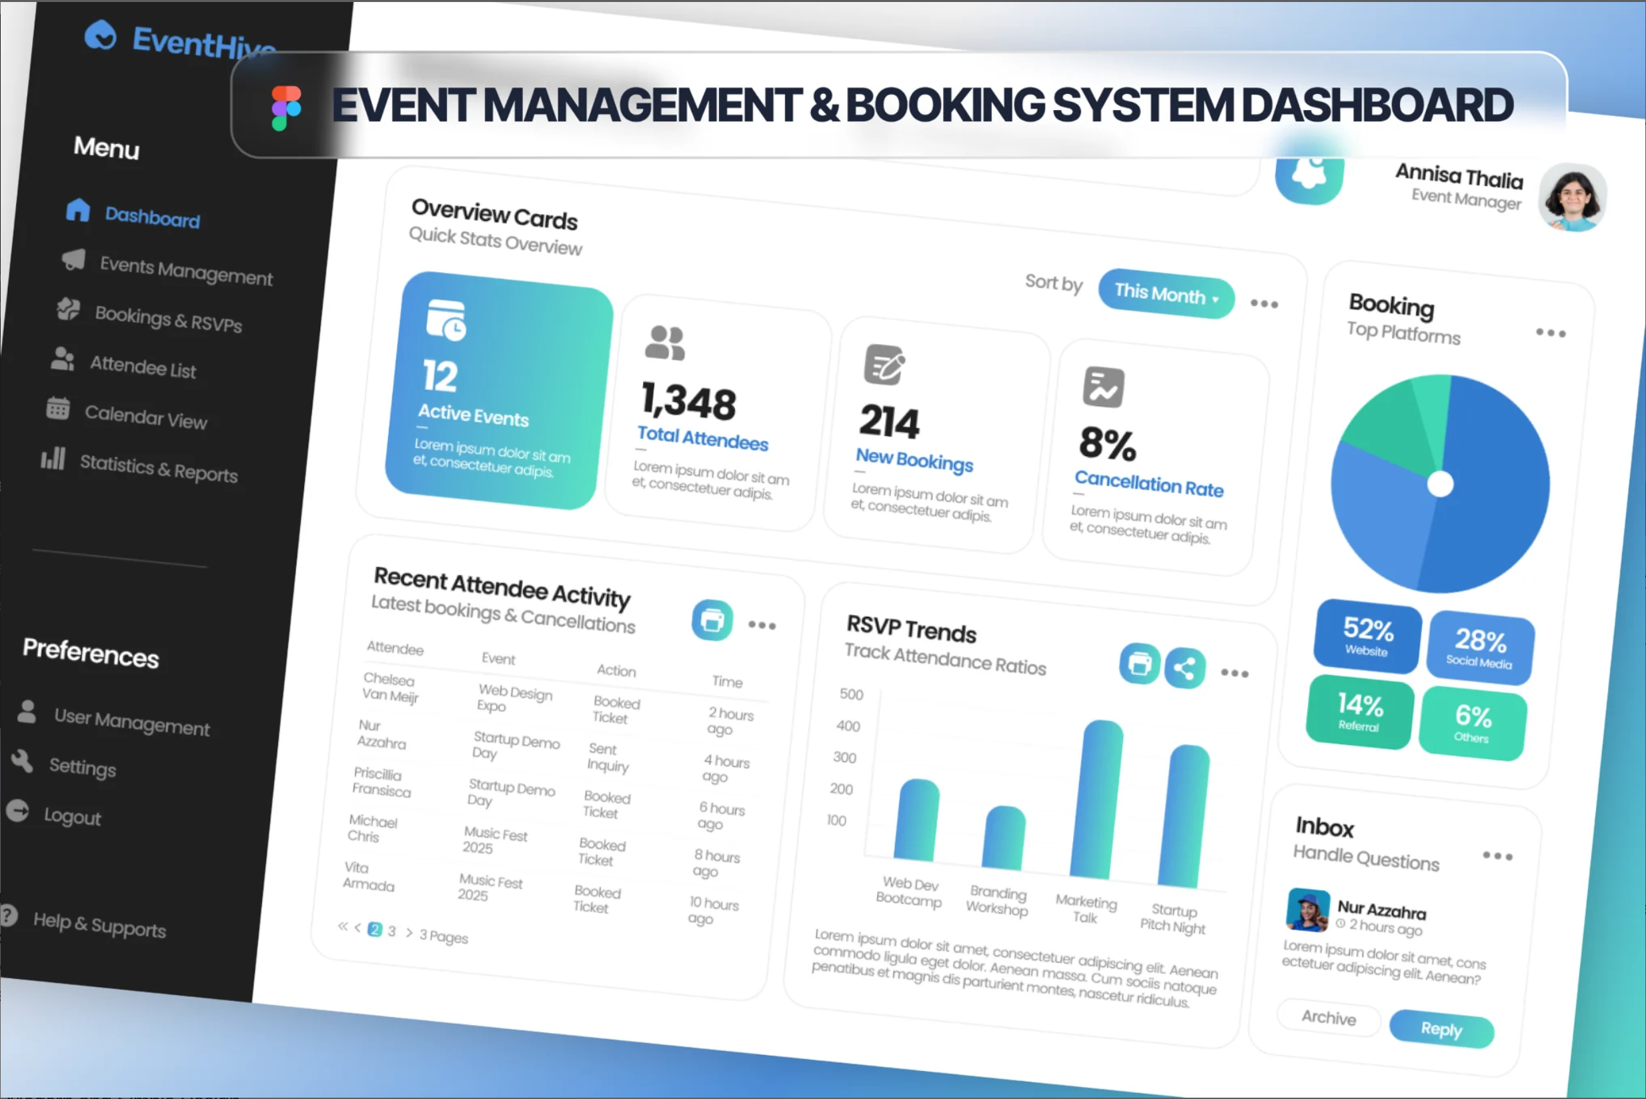Screen dimensions: 1646x1099
Task: Click the print icon in RSVP Trends
Action: click(1139, 663)
